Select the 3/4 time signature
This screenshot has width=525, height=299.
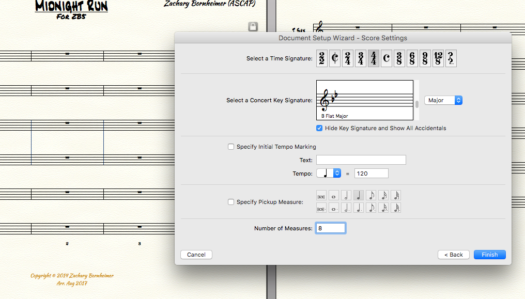361,59
